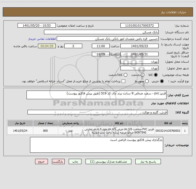Screen dimensions: 196x189
Task: Open مشاهده مدارک پیوستی (1) button
Action: (108, 162)
